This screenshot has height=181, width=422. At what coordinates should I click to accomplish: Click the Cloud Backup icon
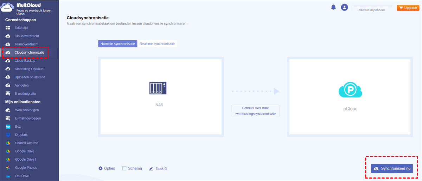[x=8, y=61]
